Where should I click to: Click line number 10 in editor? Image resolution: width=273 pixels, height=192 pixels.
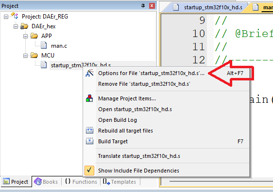point(199,33)
